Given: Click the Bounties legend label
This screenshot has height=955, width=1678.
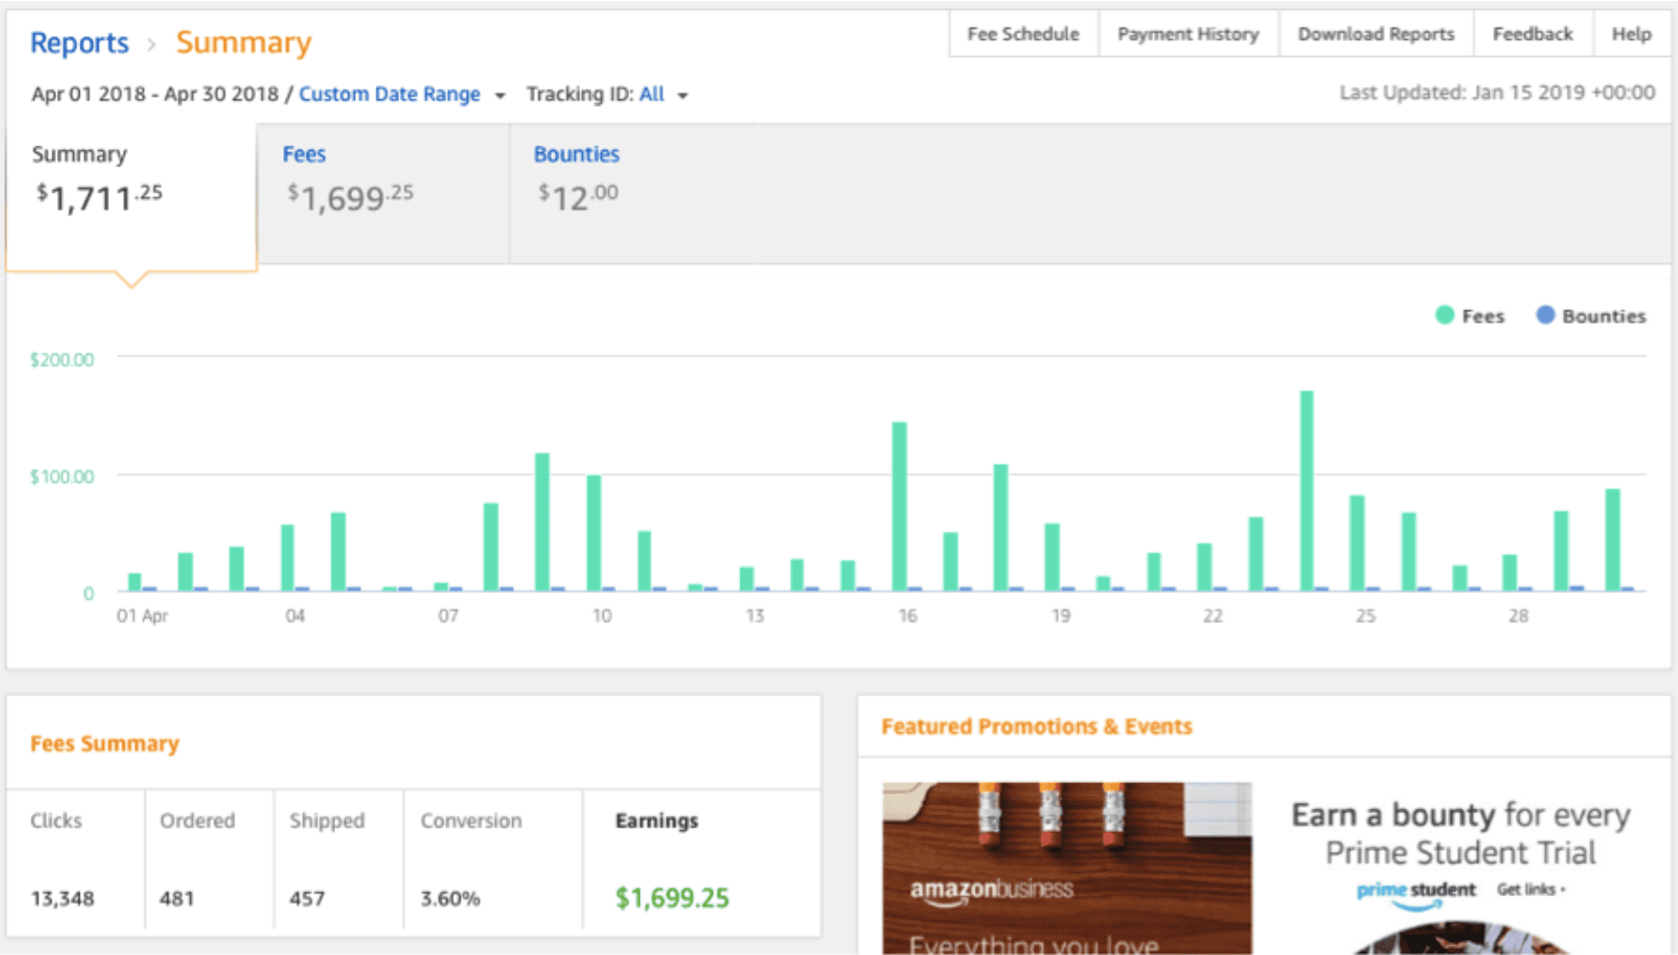Looking at the screenshot, I should 1604,317.
